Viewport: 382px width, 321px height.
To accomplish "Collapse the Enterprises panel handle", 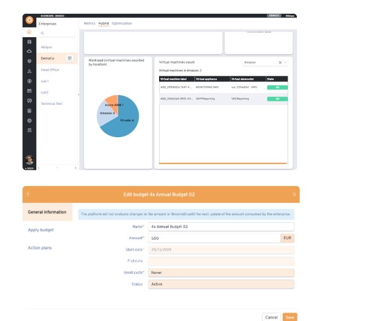I will [x=78, y=95].
